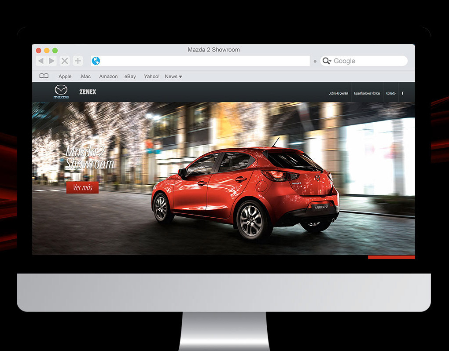Go forward with the browser forward arrow
449x351 pixels.
(52, 61)
